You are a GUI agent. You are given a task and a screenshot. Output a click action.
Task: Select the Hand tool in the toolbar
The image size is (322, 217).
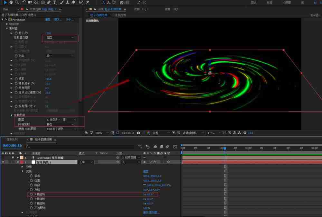pos(12,2)
